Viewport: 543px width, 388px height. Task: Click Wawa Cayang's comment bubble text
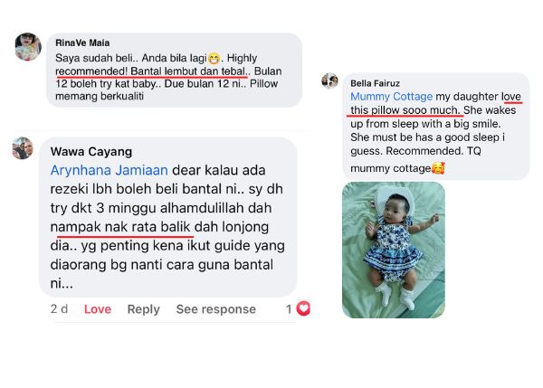tap(167, 227)
